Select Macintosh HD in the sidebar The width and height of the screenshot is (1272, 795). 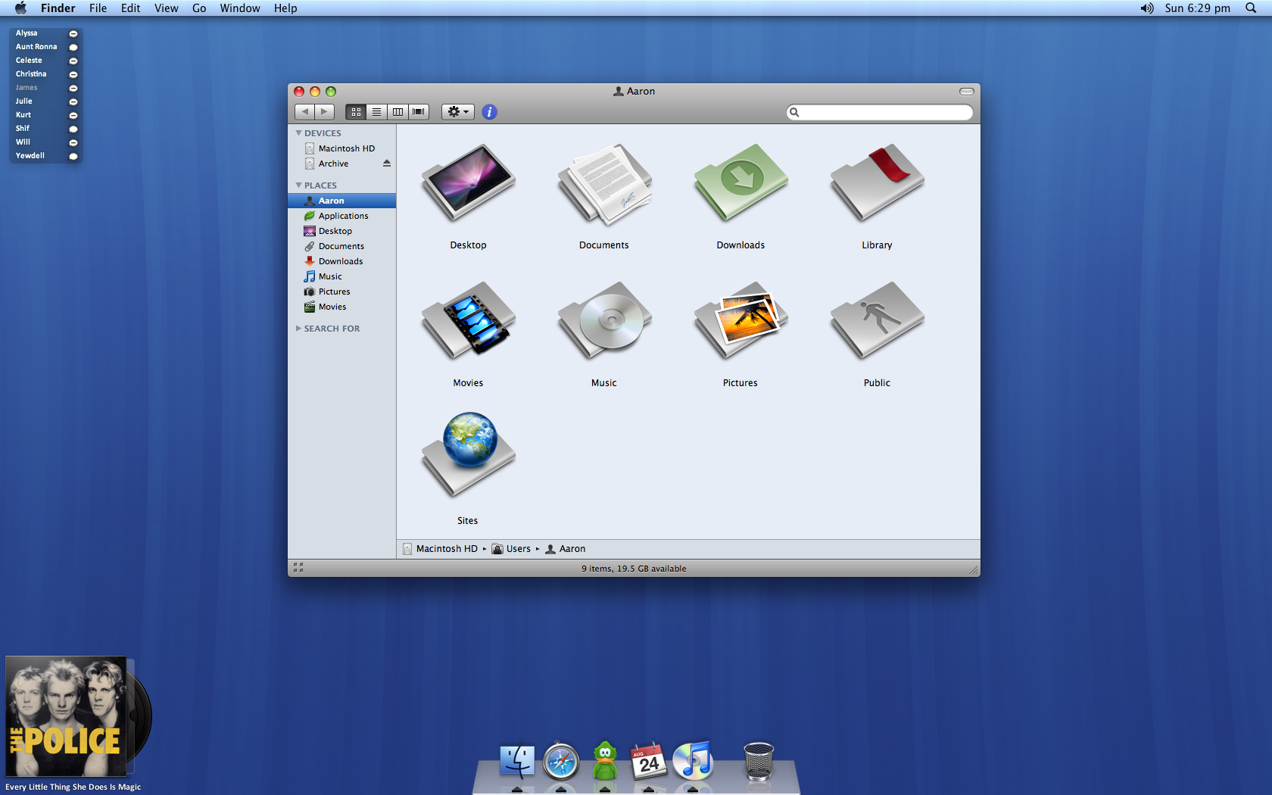pyautogui.click(x=341, y=148)
